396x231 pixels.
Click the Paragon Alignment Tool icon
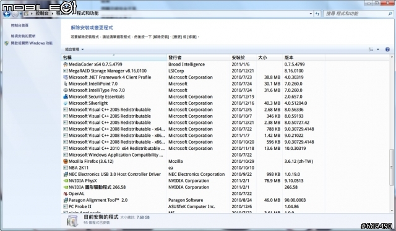tap(66, 200)
